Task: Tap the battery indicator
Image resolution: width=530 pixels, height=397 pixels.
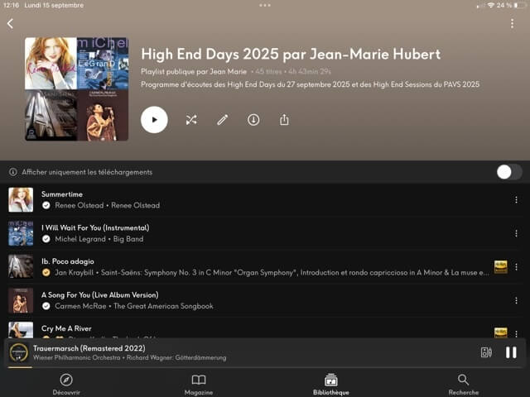Action: coord(521,5)
